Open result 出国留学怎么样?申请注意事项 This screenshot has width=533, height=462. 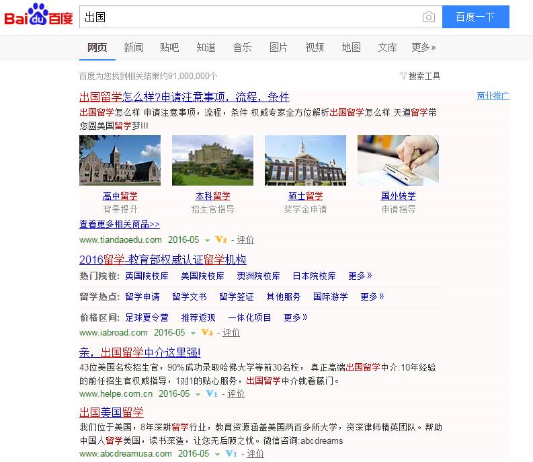184,97
